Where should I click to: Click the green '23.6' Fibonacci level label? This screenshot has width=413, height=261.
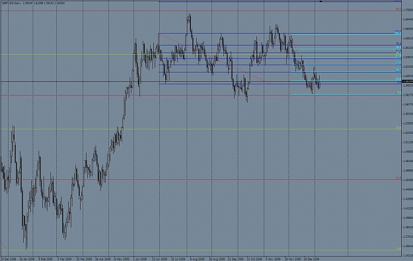point(398,128)
